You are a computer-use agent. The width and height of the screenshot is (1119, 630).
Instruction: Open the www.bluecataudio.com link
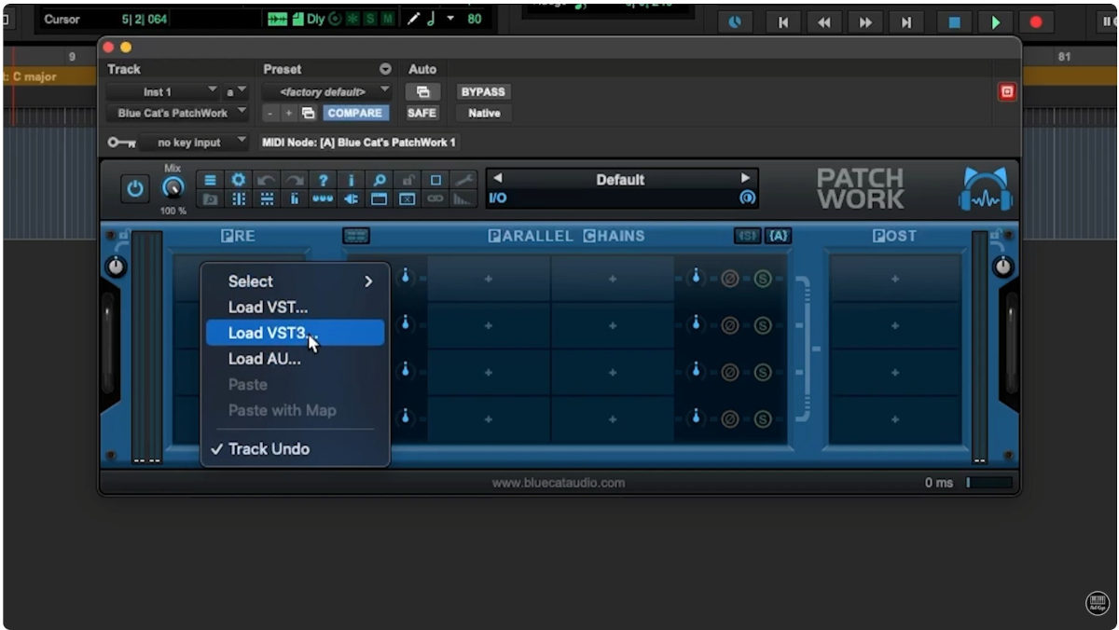(x=559, y=483)
